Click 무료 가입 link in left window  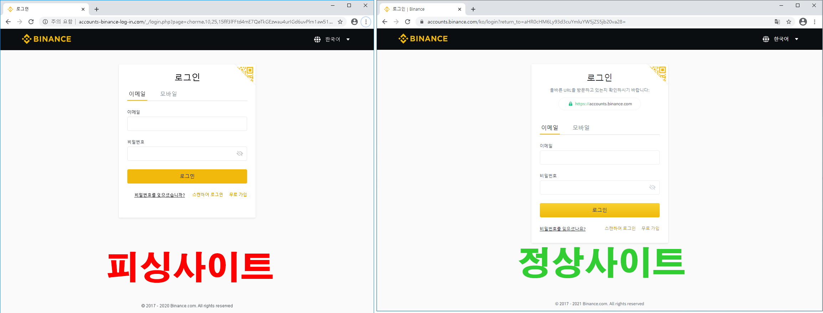point(238,195)
